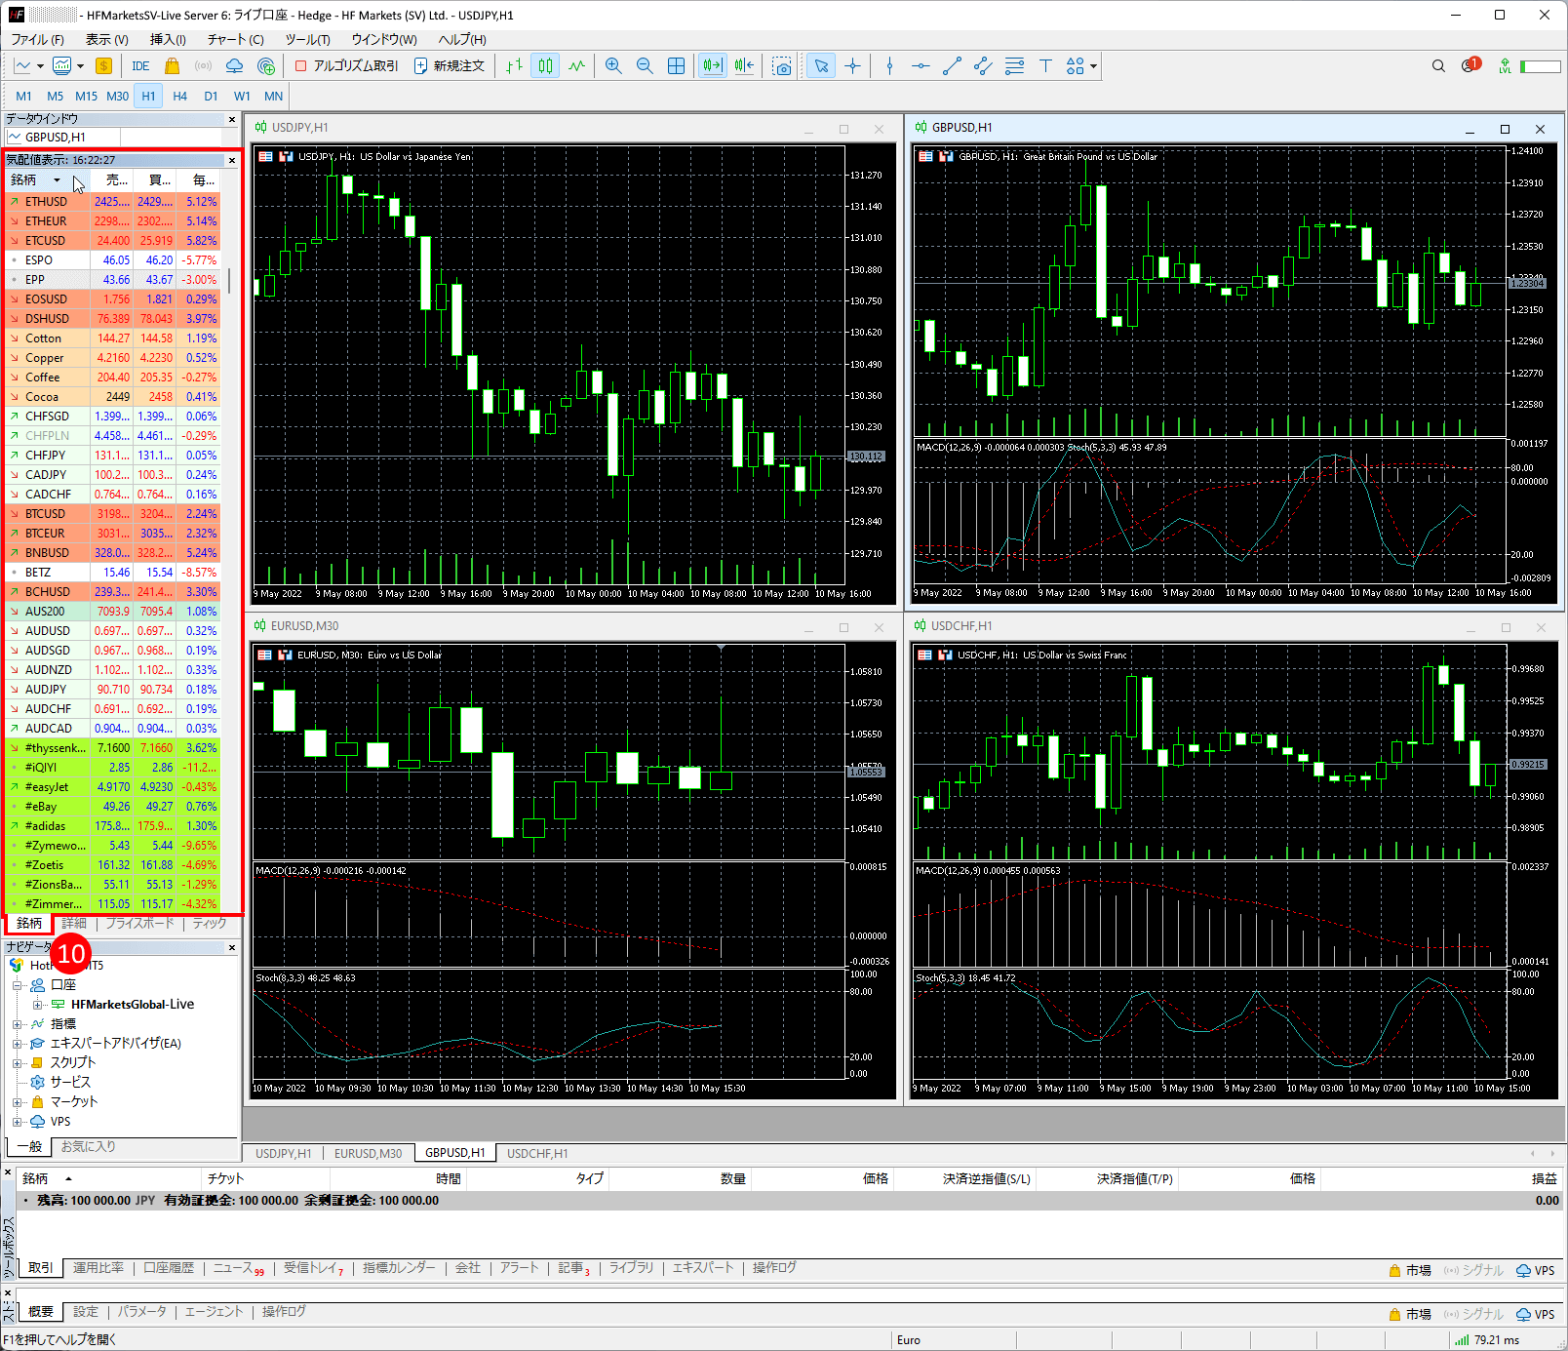Image resolution: width=1568 pixels, height=1351 pixels.
Task: Expand the スクリプト scripts tree node
Action: 17,1063
